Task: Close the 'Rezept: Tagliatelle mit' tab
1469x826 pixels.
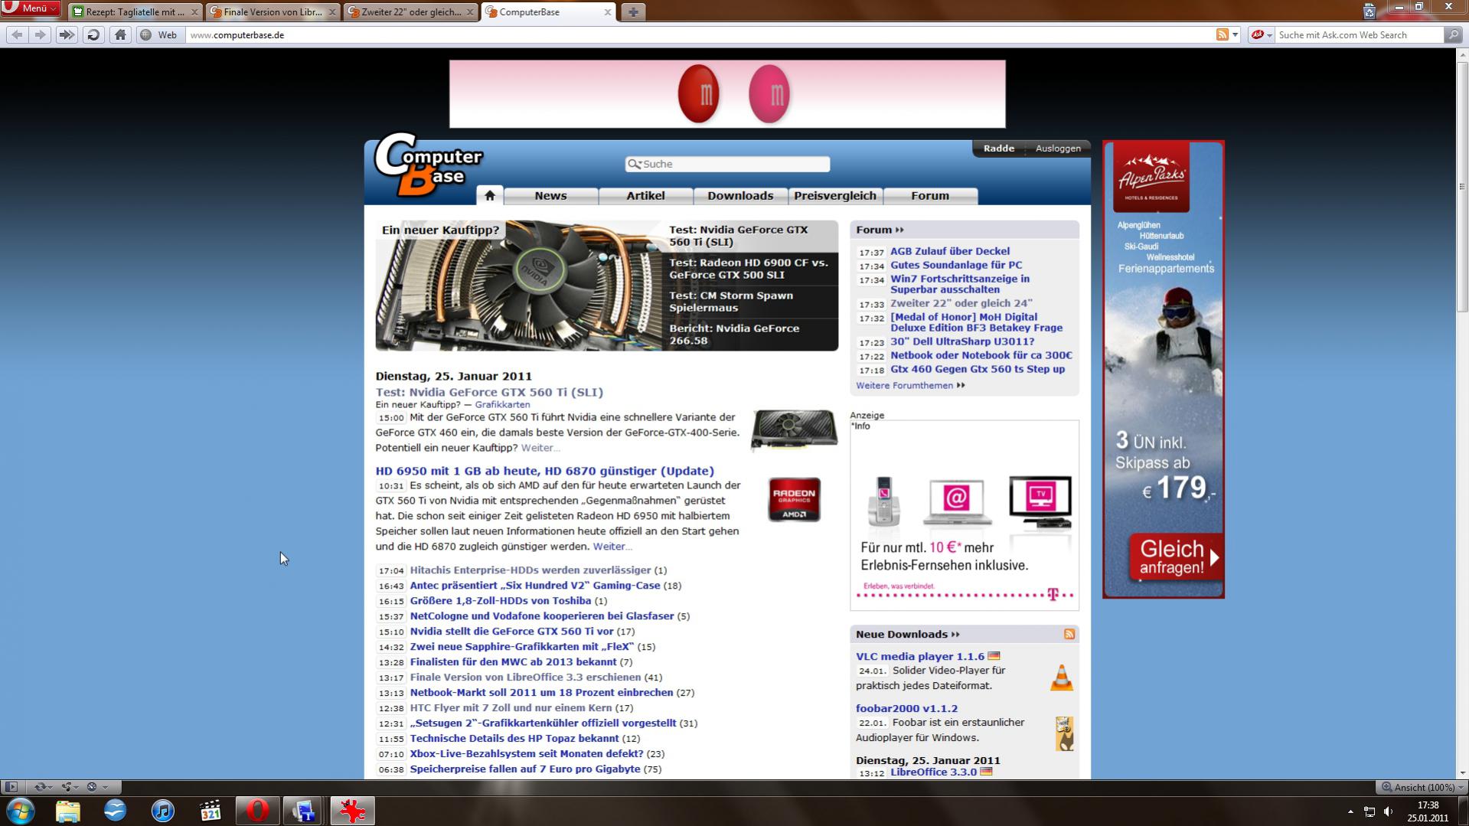Action: coord(194,12)
